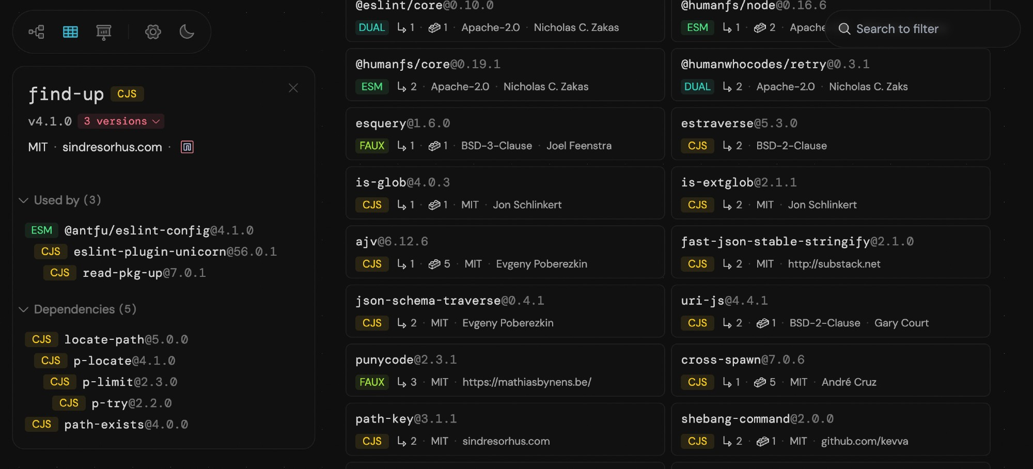1033x469 pixels.
Task: Open the path-key@3.1.1 package card
Action: click(505, 429)
